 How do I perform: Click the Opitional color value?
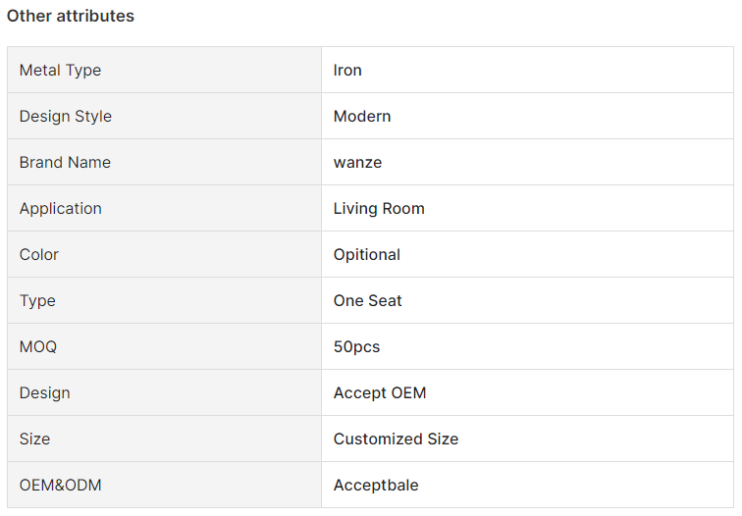(x=367, y=255)
